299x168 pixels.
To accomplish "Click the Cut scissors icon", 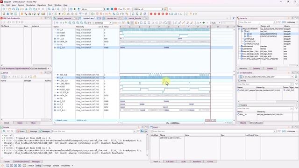I will pyautogui.click(x=26, y=9).
